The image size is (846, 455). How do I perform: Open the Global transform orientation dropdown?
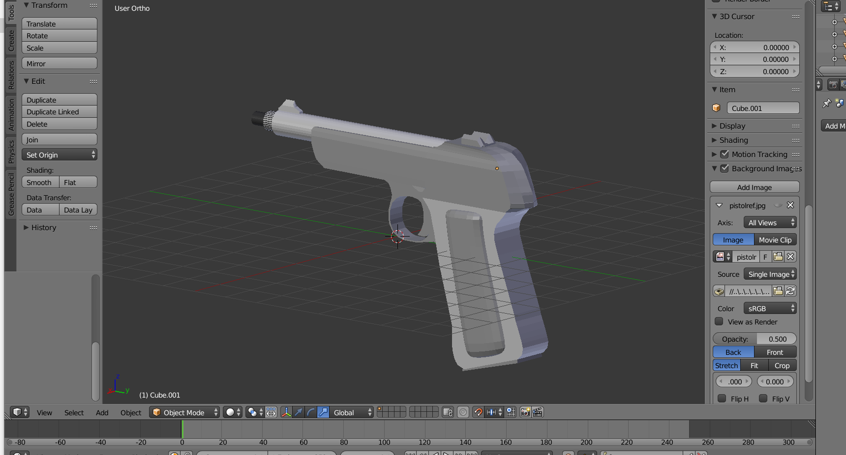[x=352, y=412]
